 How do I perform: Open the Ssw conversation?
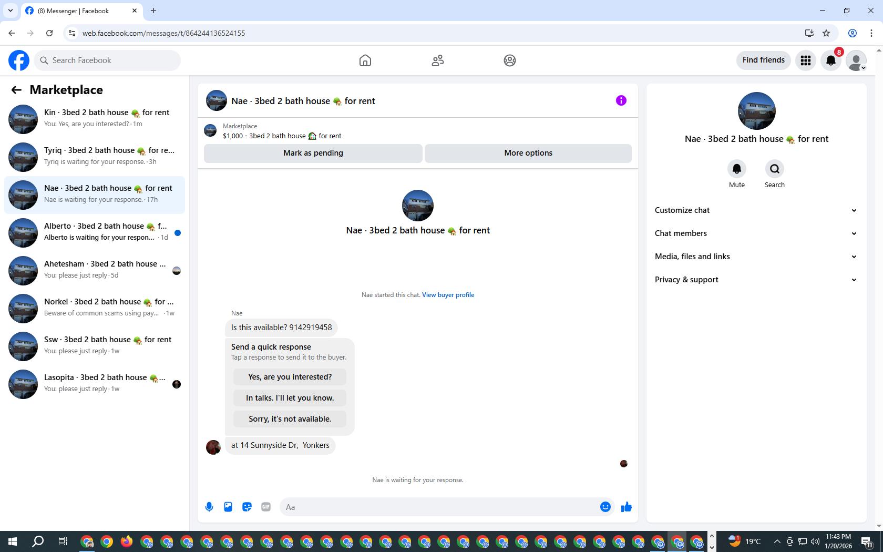tap(95, 346)
